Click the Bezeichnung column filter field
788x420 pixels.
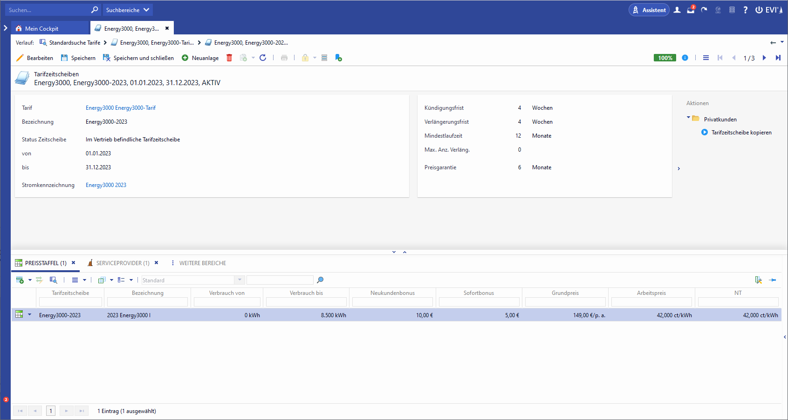[147, 302]
